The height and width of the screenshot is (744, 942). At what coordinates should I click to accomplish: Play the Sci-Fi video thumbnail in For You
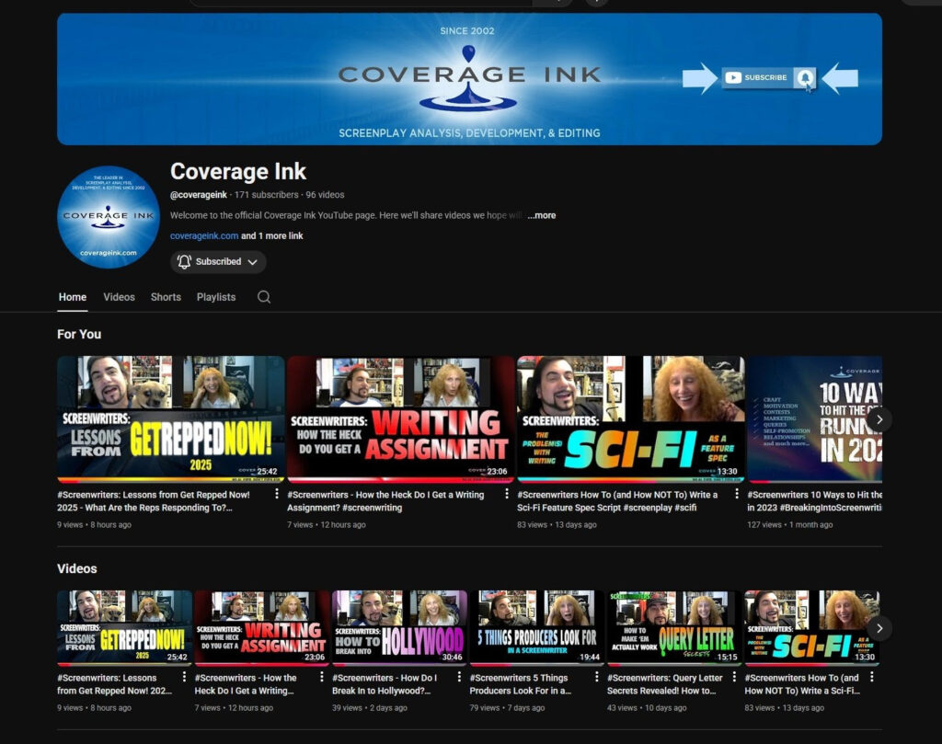click(x=630, y=418)
